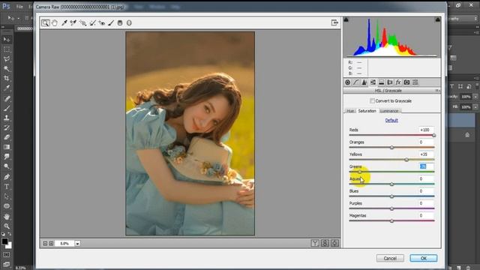Select the Photoshop Crop tool behind dialog
Image resolution: width=480 pixels, height=270 pixels.
coord(7,79)
